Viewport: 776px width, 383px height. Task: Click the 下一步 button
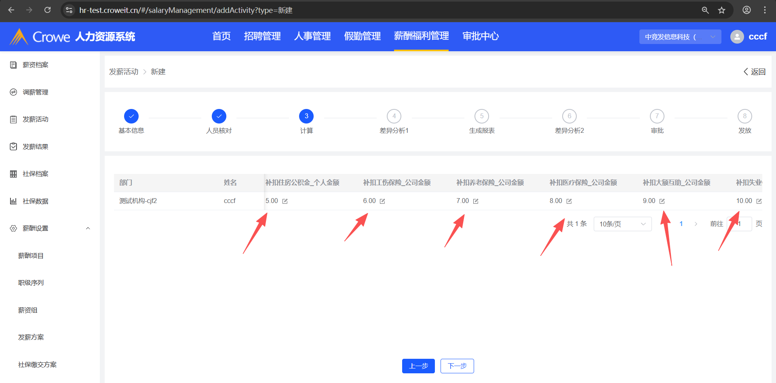[457, 366]
